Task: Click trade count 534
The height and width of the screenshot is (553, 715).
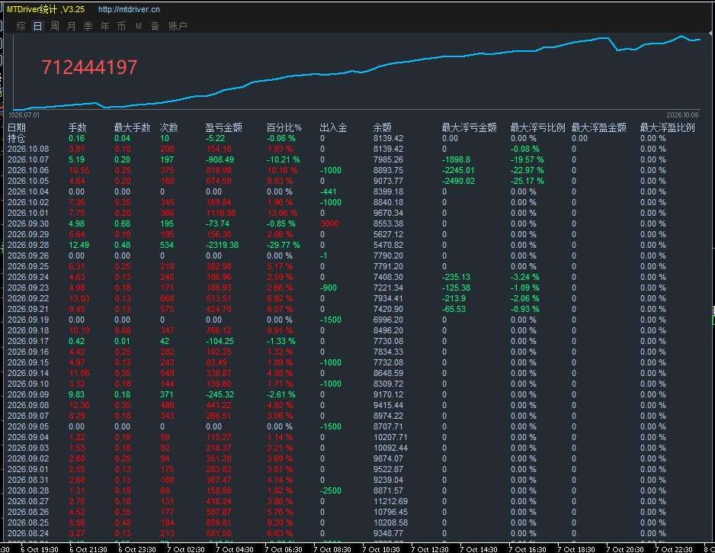Action: tap(167, 245)
